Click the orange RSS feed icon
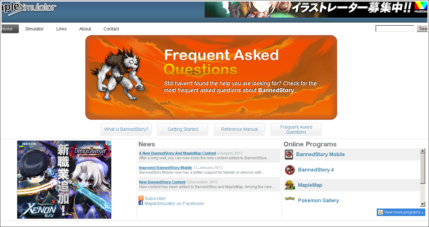The image size is (429, 227). pos(141,198)
